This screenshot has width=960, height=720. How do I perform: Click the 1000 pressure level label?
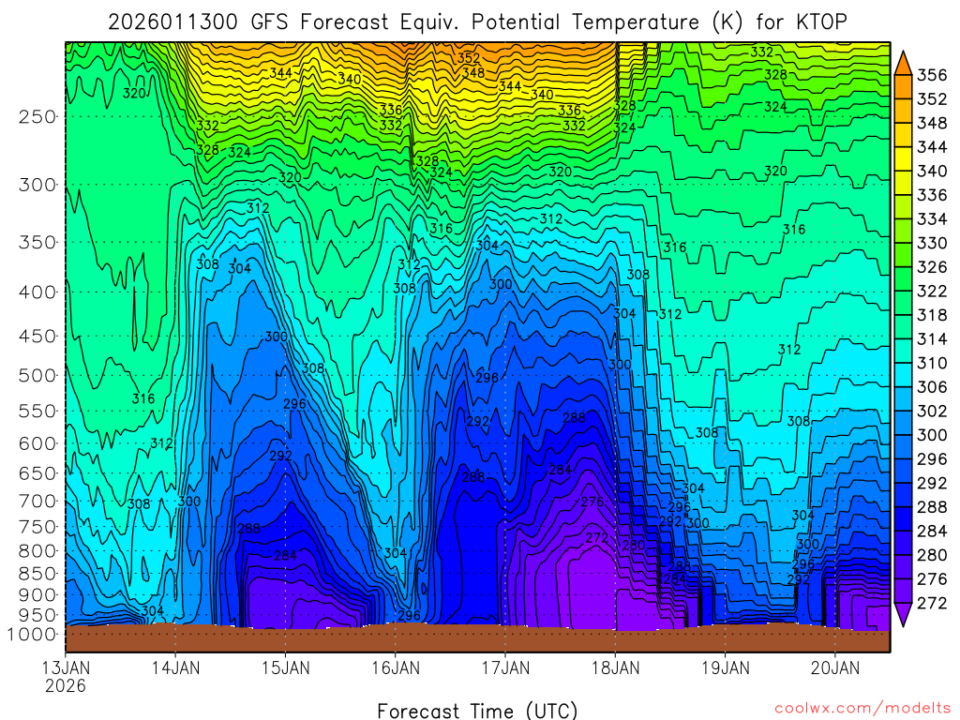tap(31, 635)
